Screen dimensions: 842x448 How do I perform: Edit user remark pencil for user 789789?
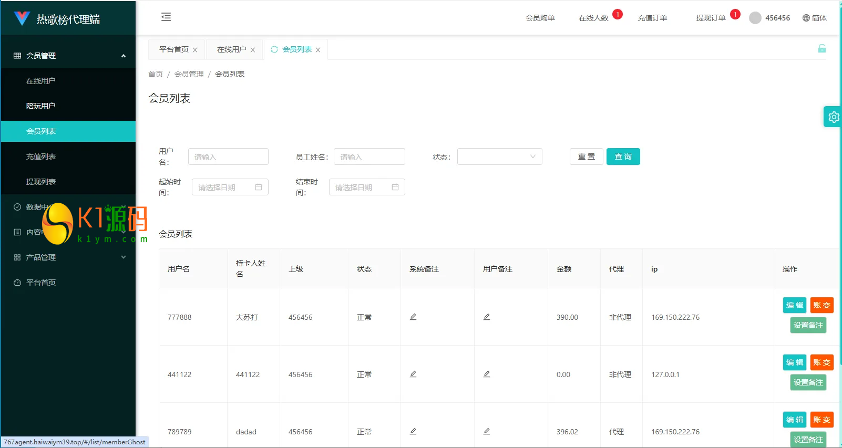(x=487, y=431)
